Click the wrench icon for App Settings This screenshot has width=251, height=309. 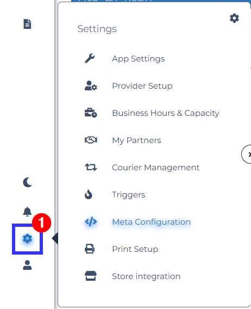coord(90,58)
